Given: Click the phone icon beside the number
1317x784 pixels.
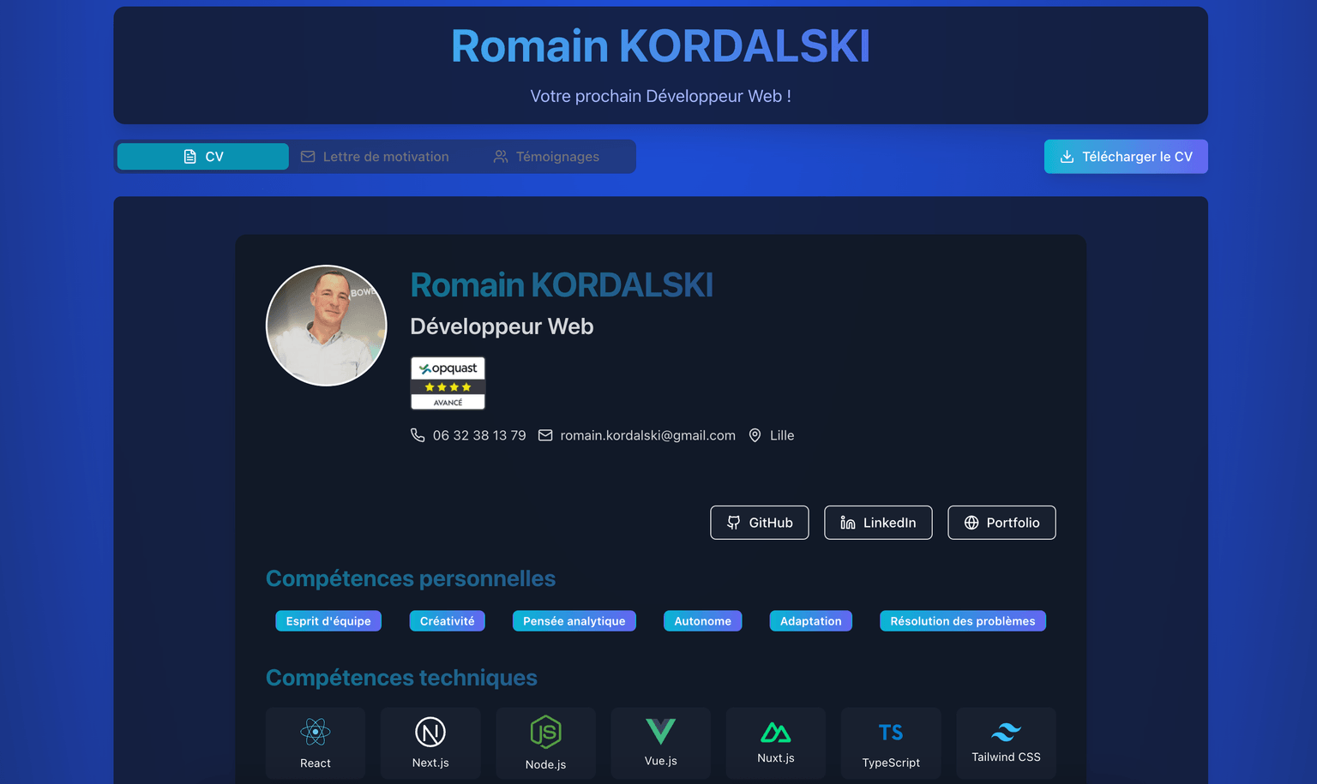Looking at the screenshot, I should pyautogui.click(x=418, y=435).
